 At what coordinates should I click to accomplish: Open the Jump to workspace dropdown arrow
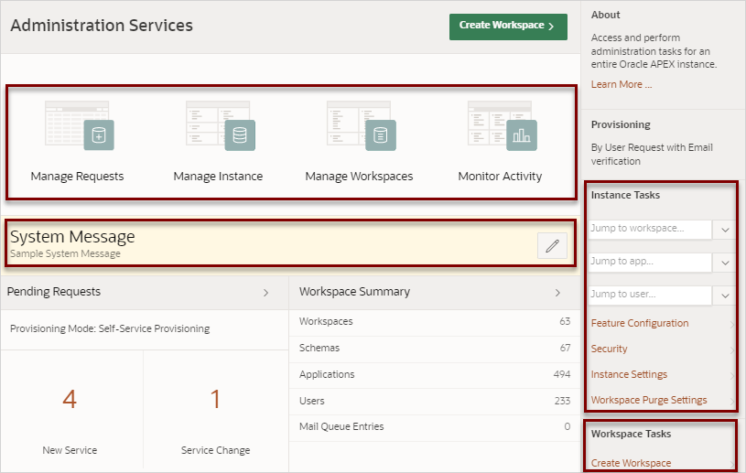point(725,230)
